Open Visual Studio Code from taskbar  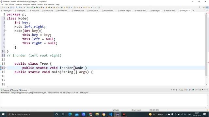point(110,114)
